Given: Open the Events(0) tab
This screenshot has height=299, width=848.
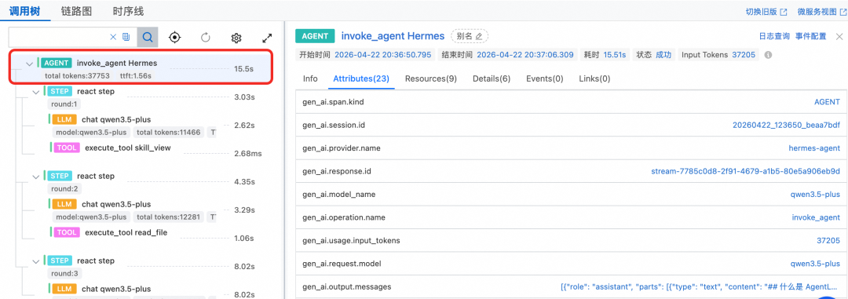Looking at the screenshot, I should click(545, 78).
